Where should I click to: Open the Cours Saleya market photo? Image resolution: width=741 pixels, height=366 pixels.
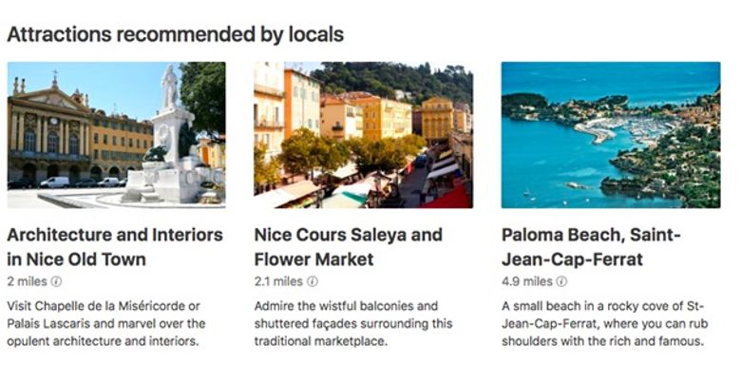(x=363, y=135)
